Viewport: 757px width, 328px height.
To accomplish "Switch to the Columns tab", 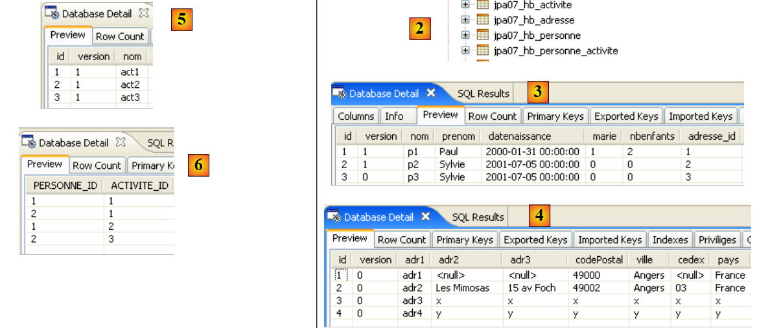I will pos(356,116).
